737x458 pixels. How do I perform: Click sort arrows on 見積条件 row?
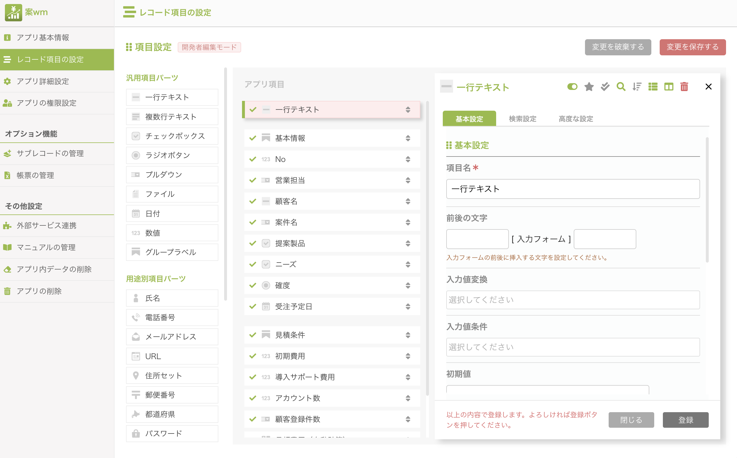coord(408,335)
